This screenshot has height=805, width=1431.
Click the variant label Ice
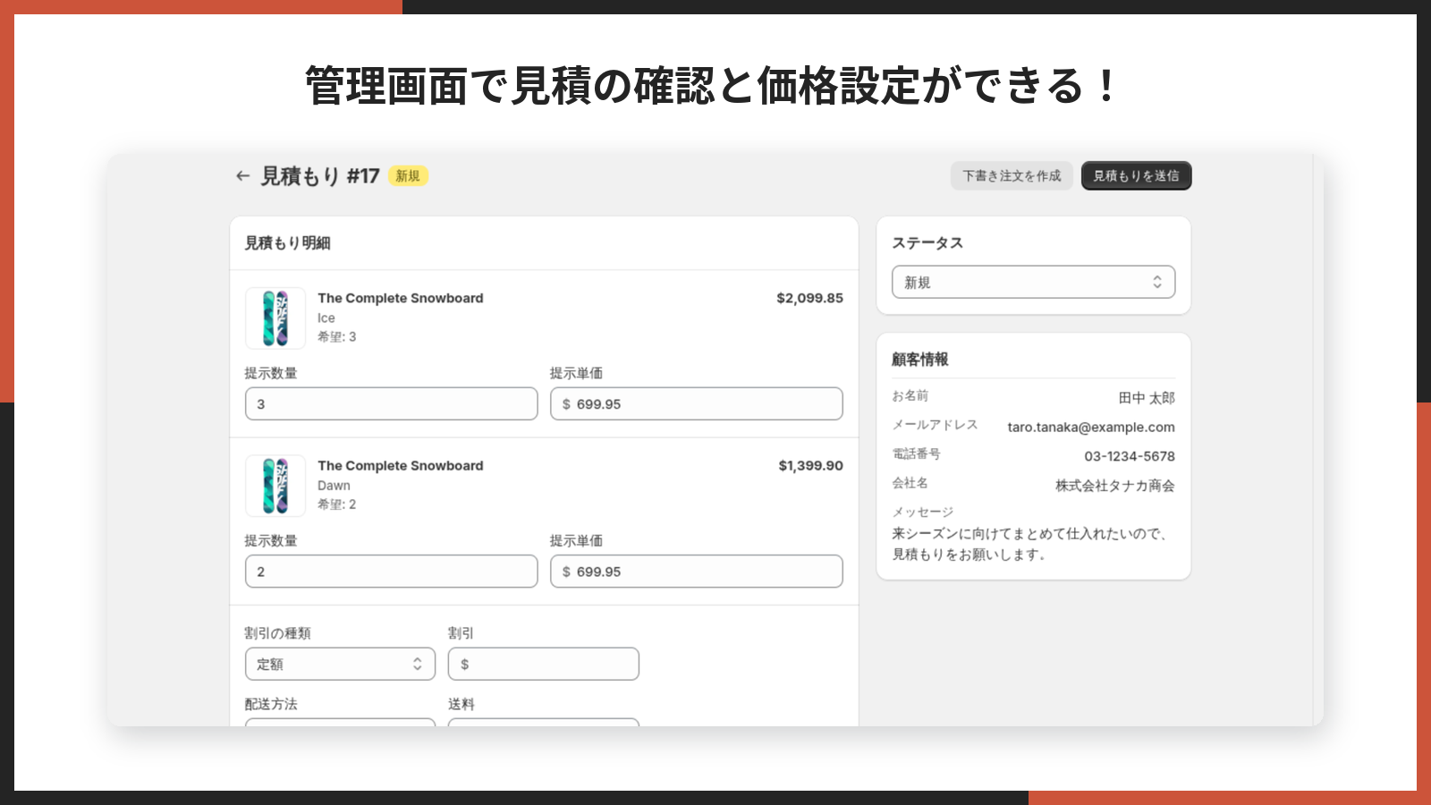(x=326, y=318)
